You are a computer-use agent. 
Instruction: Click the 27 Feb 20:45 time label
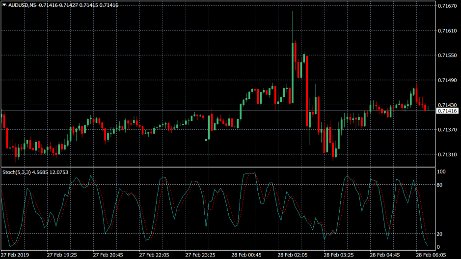[x=108, y=255]
